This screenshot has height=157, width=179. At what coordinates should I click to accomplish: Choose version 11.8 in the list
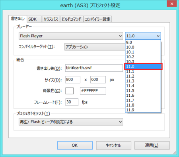pos(143,105)
